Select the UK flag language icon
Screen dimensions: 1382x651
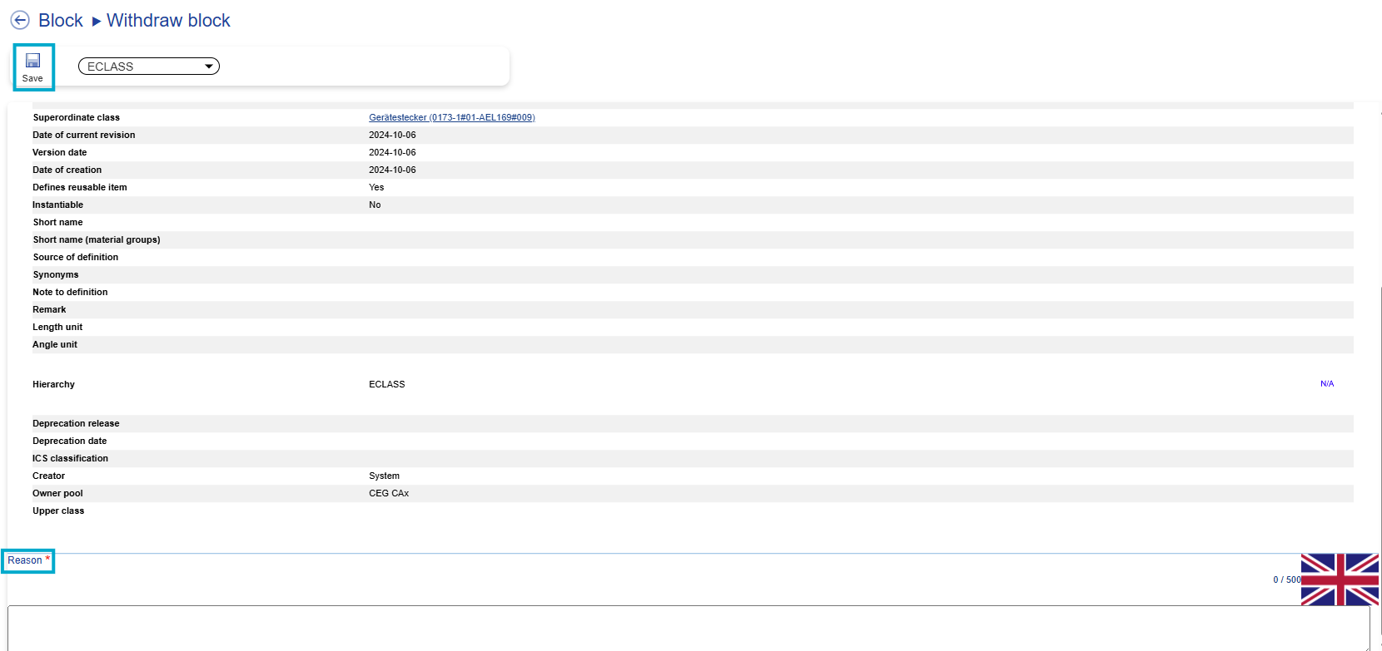click(1340, 579)
